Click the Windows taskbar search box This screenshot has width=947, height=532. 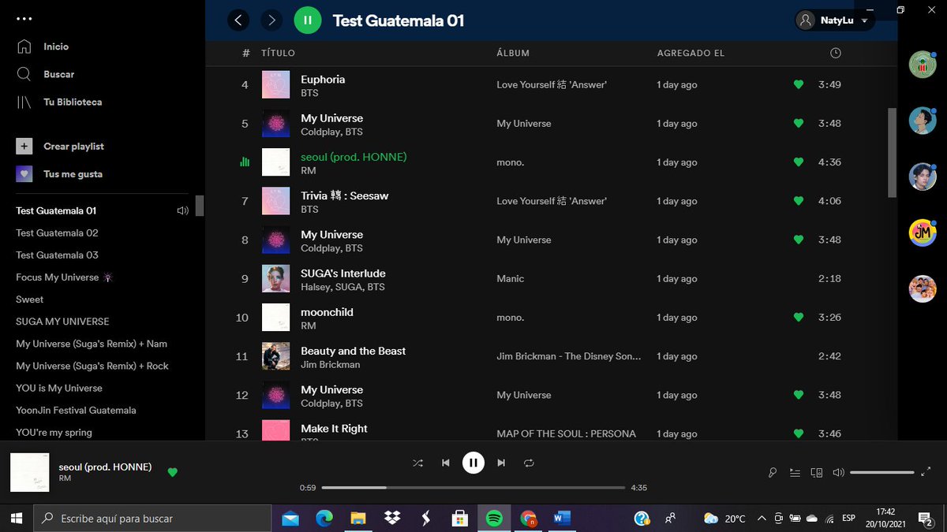(151, 518)
